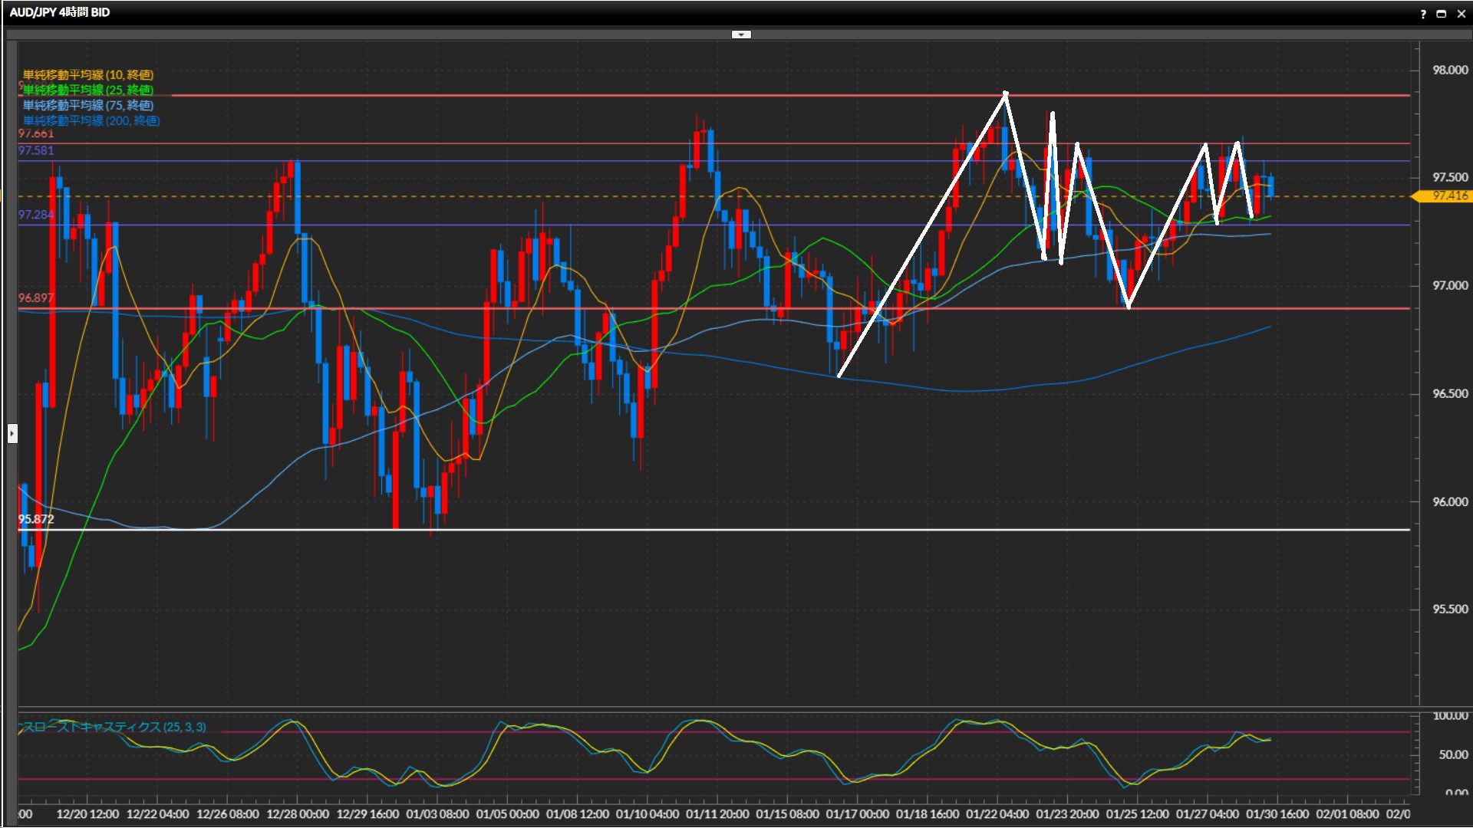Screen dimensions: 1473x828
Task: Click the 98.000 mark on price axis
Action: [x=1449, y=70]
